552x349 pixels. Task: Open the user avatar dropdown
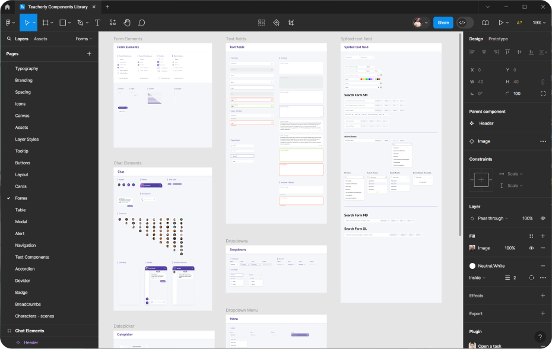coord(420,23)
